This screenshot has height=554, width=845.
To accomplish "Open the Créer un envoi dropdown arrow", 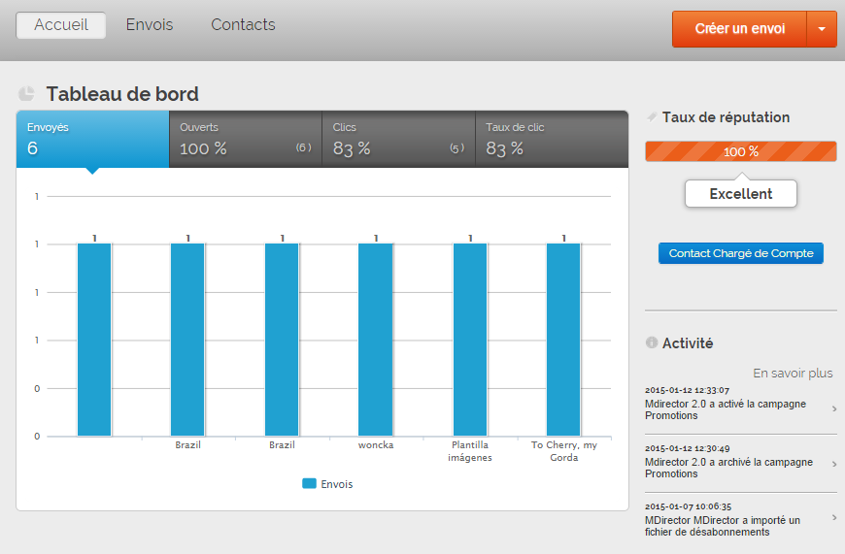I will coord(822,29).
